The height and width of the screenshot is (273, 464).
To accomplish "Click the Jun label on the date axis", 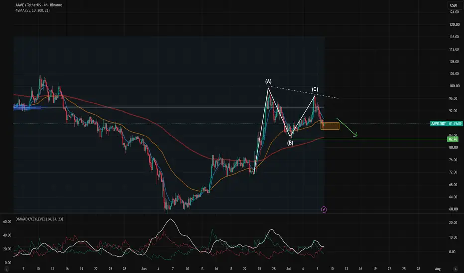I will (x=144, y=269).
